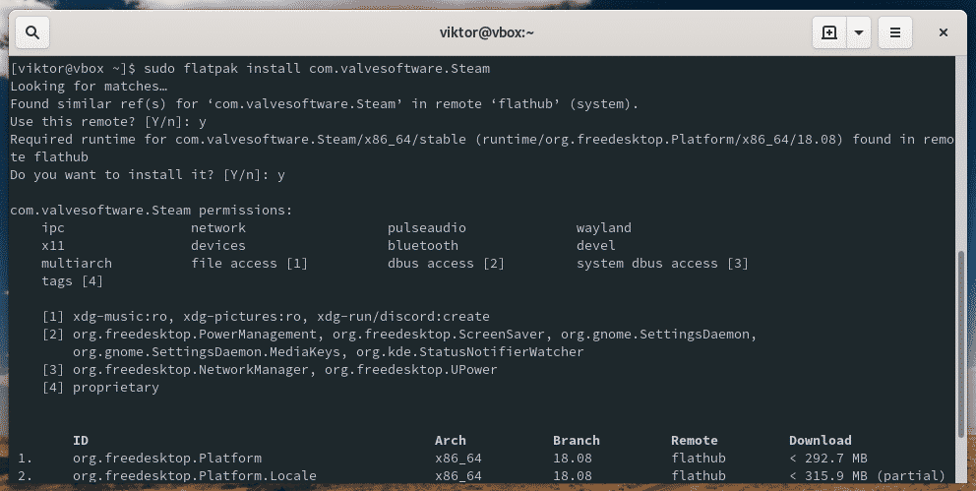Viewport: 976px width, 491px height.
Task: Click the 'proprietary' tag text
Action: click(x=116, y=387)
